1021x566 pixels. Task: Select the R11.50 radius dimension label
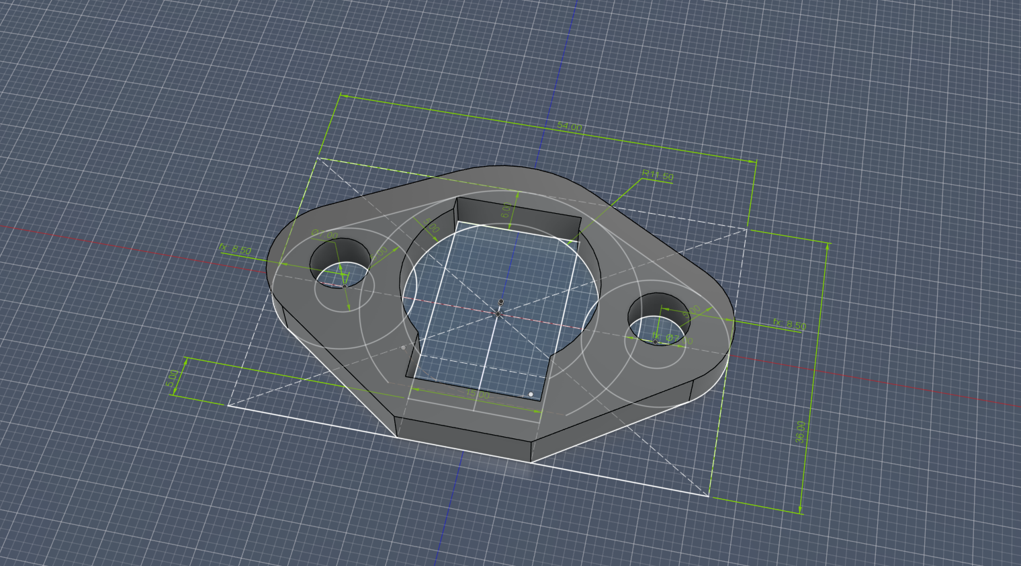[658, 175]
